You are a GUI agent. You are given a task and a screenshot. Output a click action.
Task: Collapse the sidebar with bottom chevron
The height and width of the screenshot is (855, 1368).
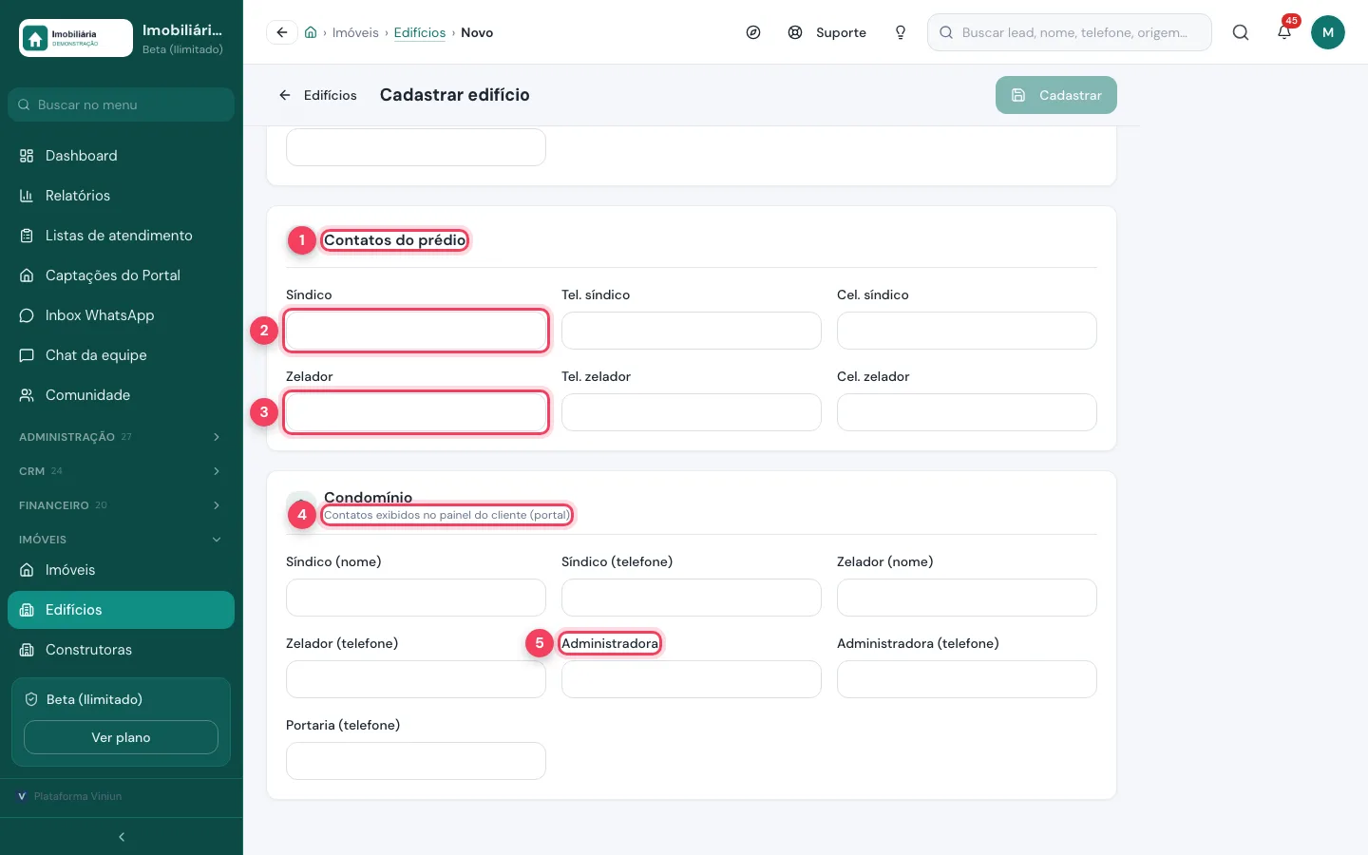pyautogui.click(x=122, y=837)
